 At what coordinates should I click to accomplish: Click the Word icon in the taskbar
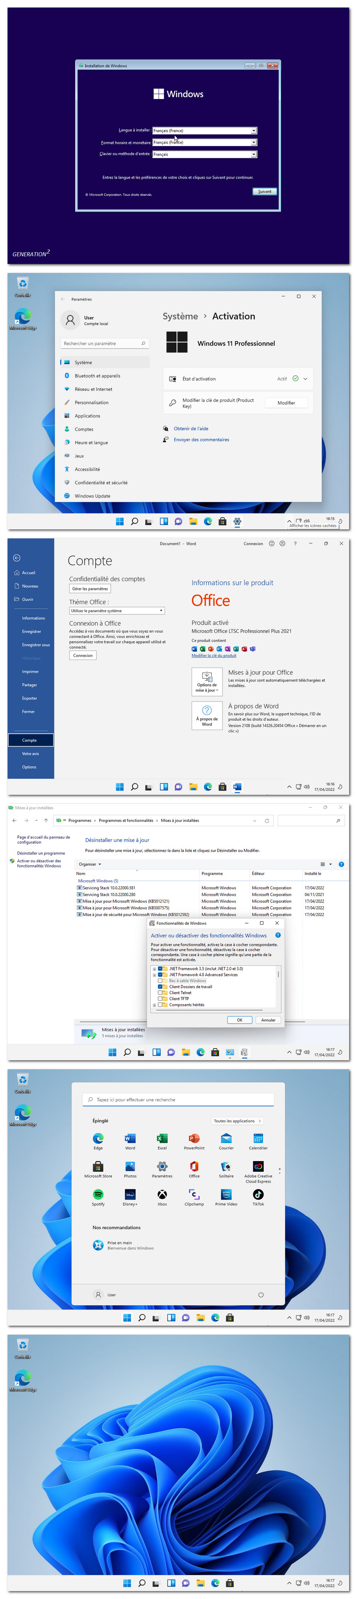click(x=237, y=787)
